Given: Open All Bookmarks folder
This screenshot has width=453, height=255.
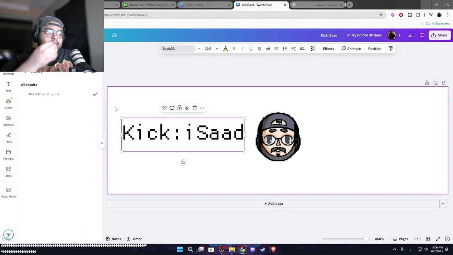Looking at the screenshot, I should 438,24.
